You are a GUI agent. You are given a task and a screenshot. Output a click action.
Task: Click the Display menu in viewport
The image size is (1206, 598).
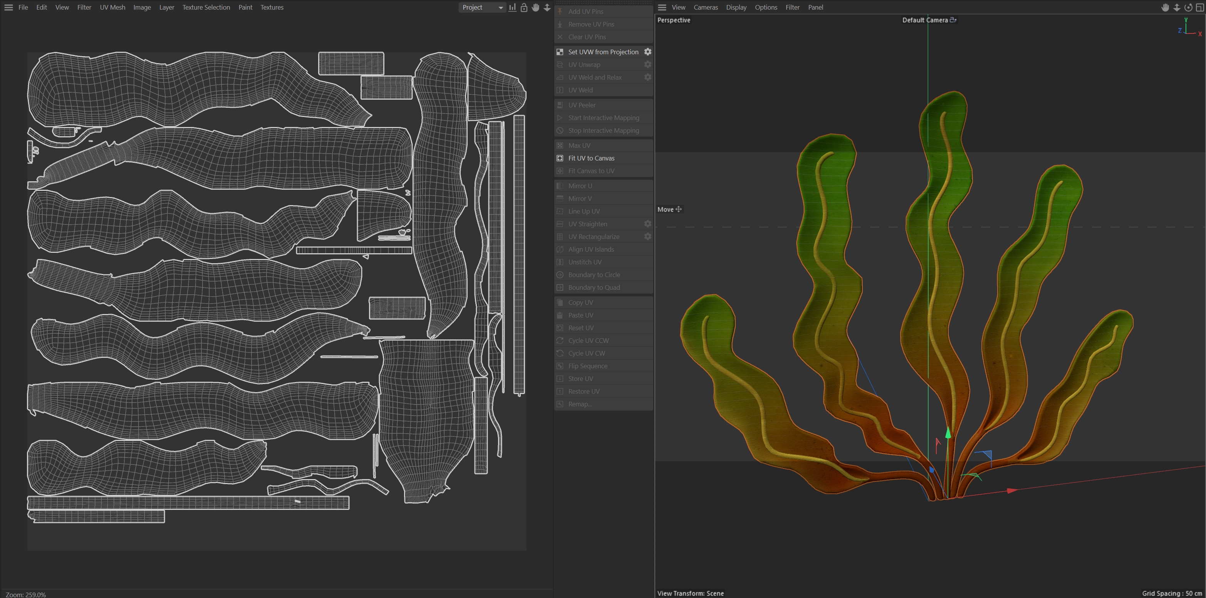tap(736, 7)
